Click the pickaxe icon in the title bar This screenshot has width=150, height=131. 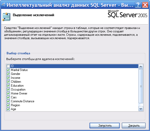click(x=4, y=5)
